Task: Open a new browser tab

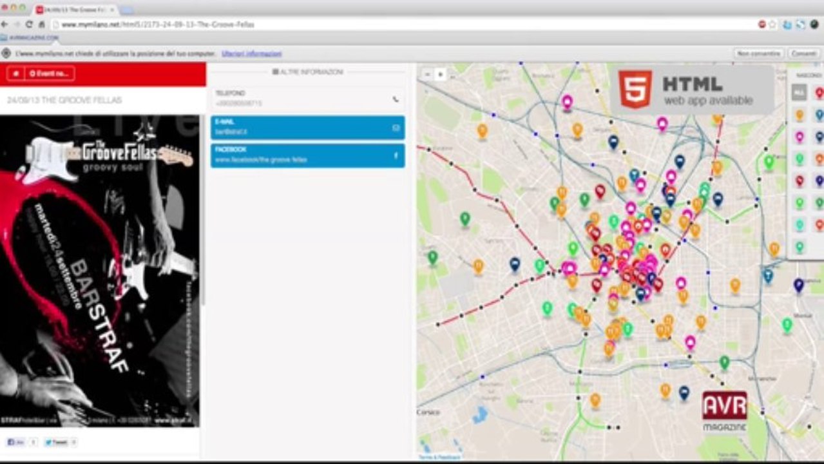Action: (x=126, y=10)
